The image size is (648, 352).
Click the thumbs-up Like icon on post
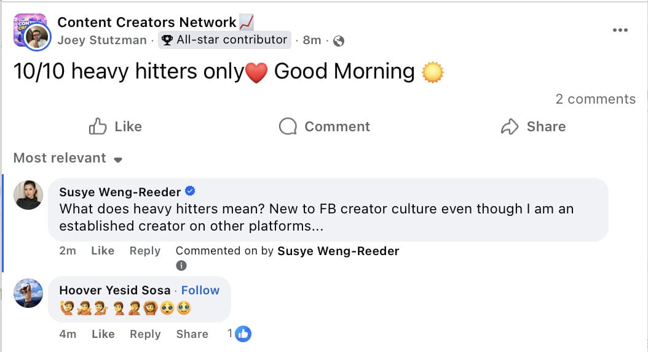click(98, 126)
